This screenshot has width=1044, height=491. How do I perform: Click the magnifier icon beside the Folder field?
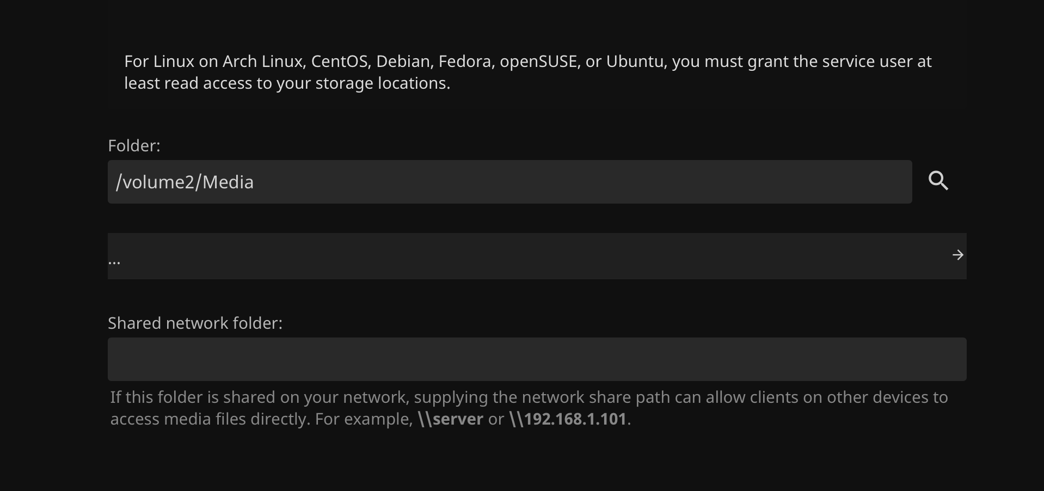click(938, 181)
